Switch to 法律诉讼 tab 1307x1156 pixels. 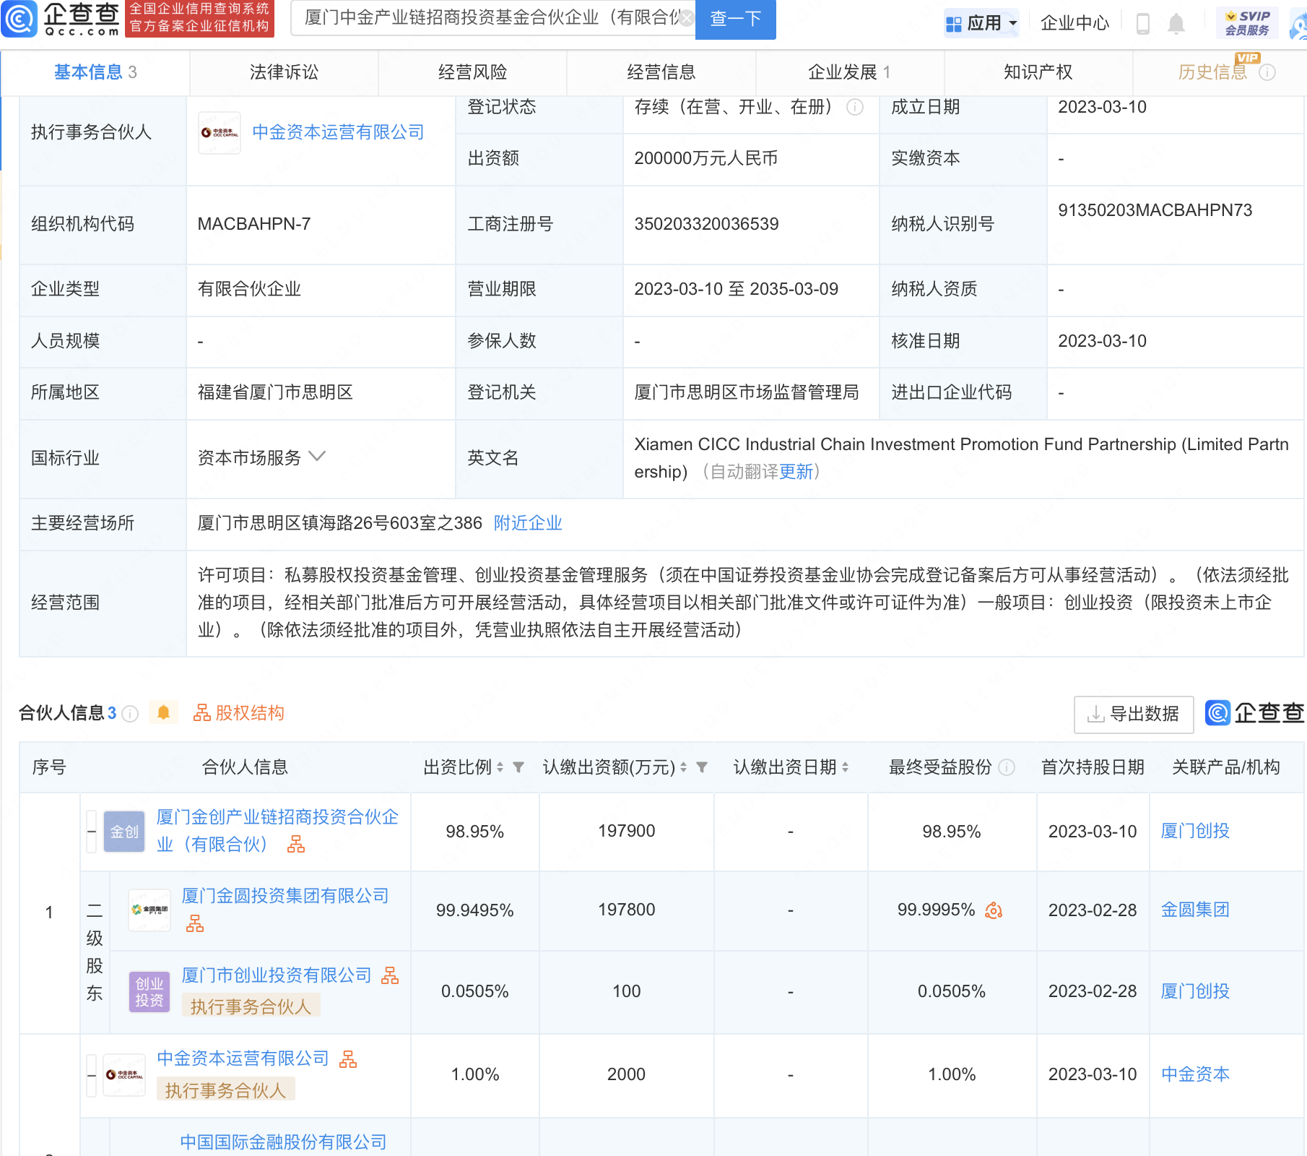(284, 72)
